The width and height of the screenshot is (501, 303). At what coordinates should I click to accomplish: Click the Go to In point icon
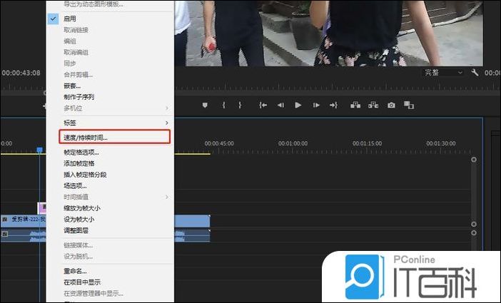tap(263, 105)
